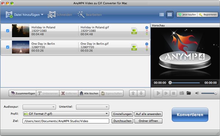
Task: Click up/down arrows on One Day in Berlin row
Action: pos(147,50)
